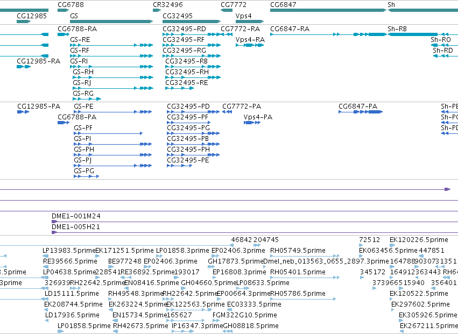
Task: Select transcript CG12985-RA
Action: pyautogui.click(x=24, y=67)
